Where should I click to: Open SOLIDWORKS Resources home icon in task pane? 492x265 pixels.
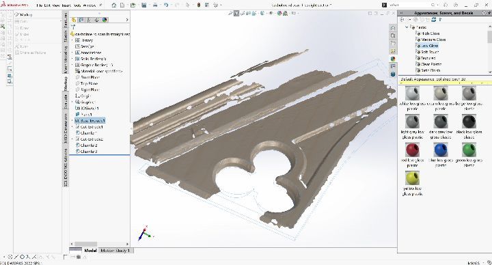pyautogui.click(x=393, y=28)
